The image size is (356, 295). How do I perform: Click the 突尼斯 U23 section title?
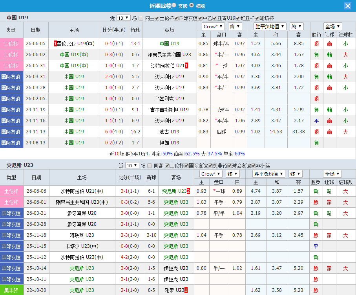[20, 165]
